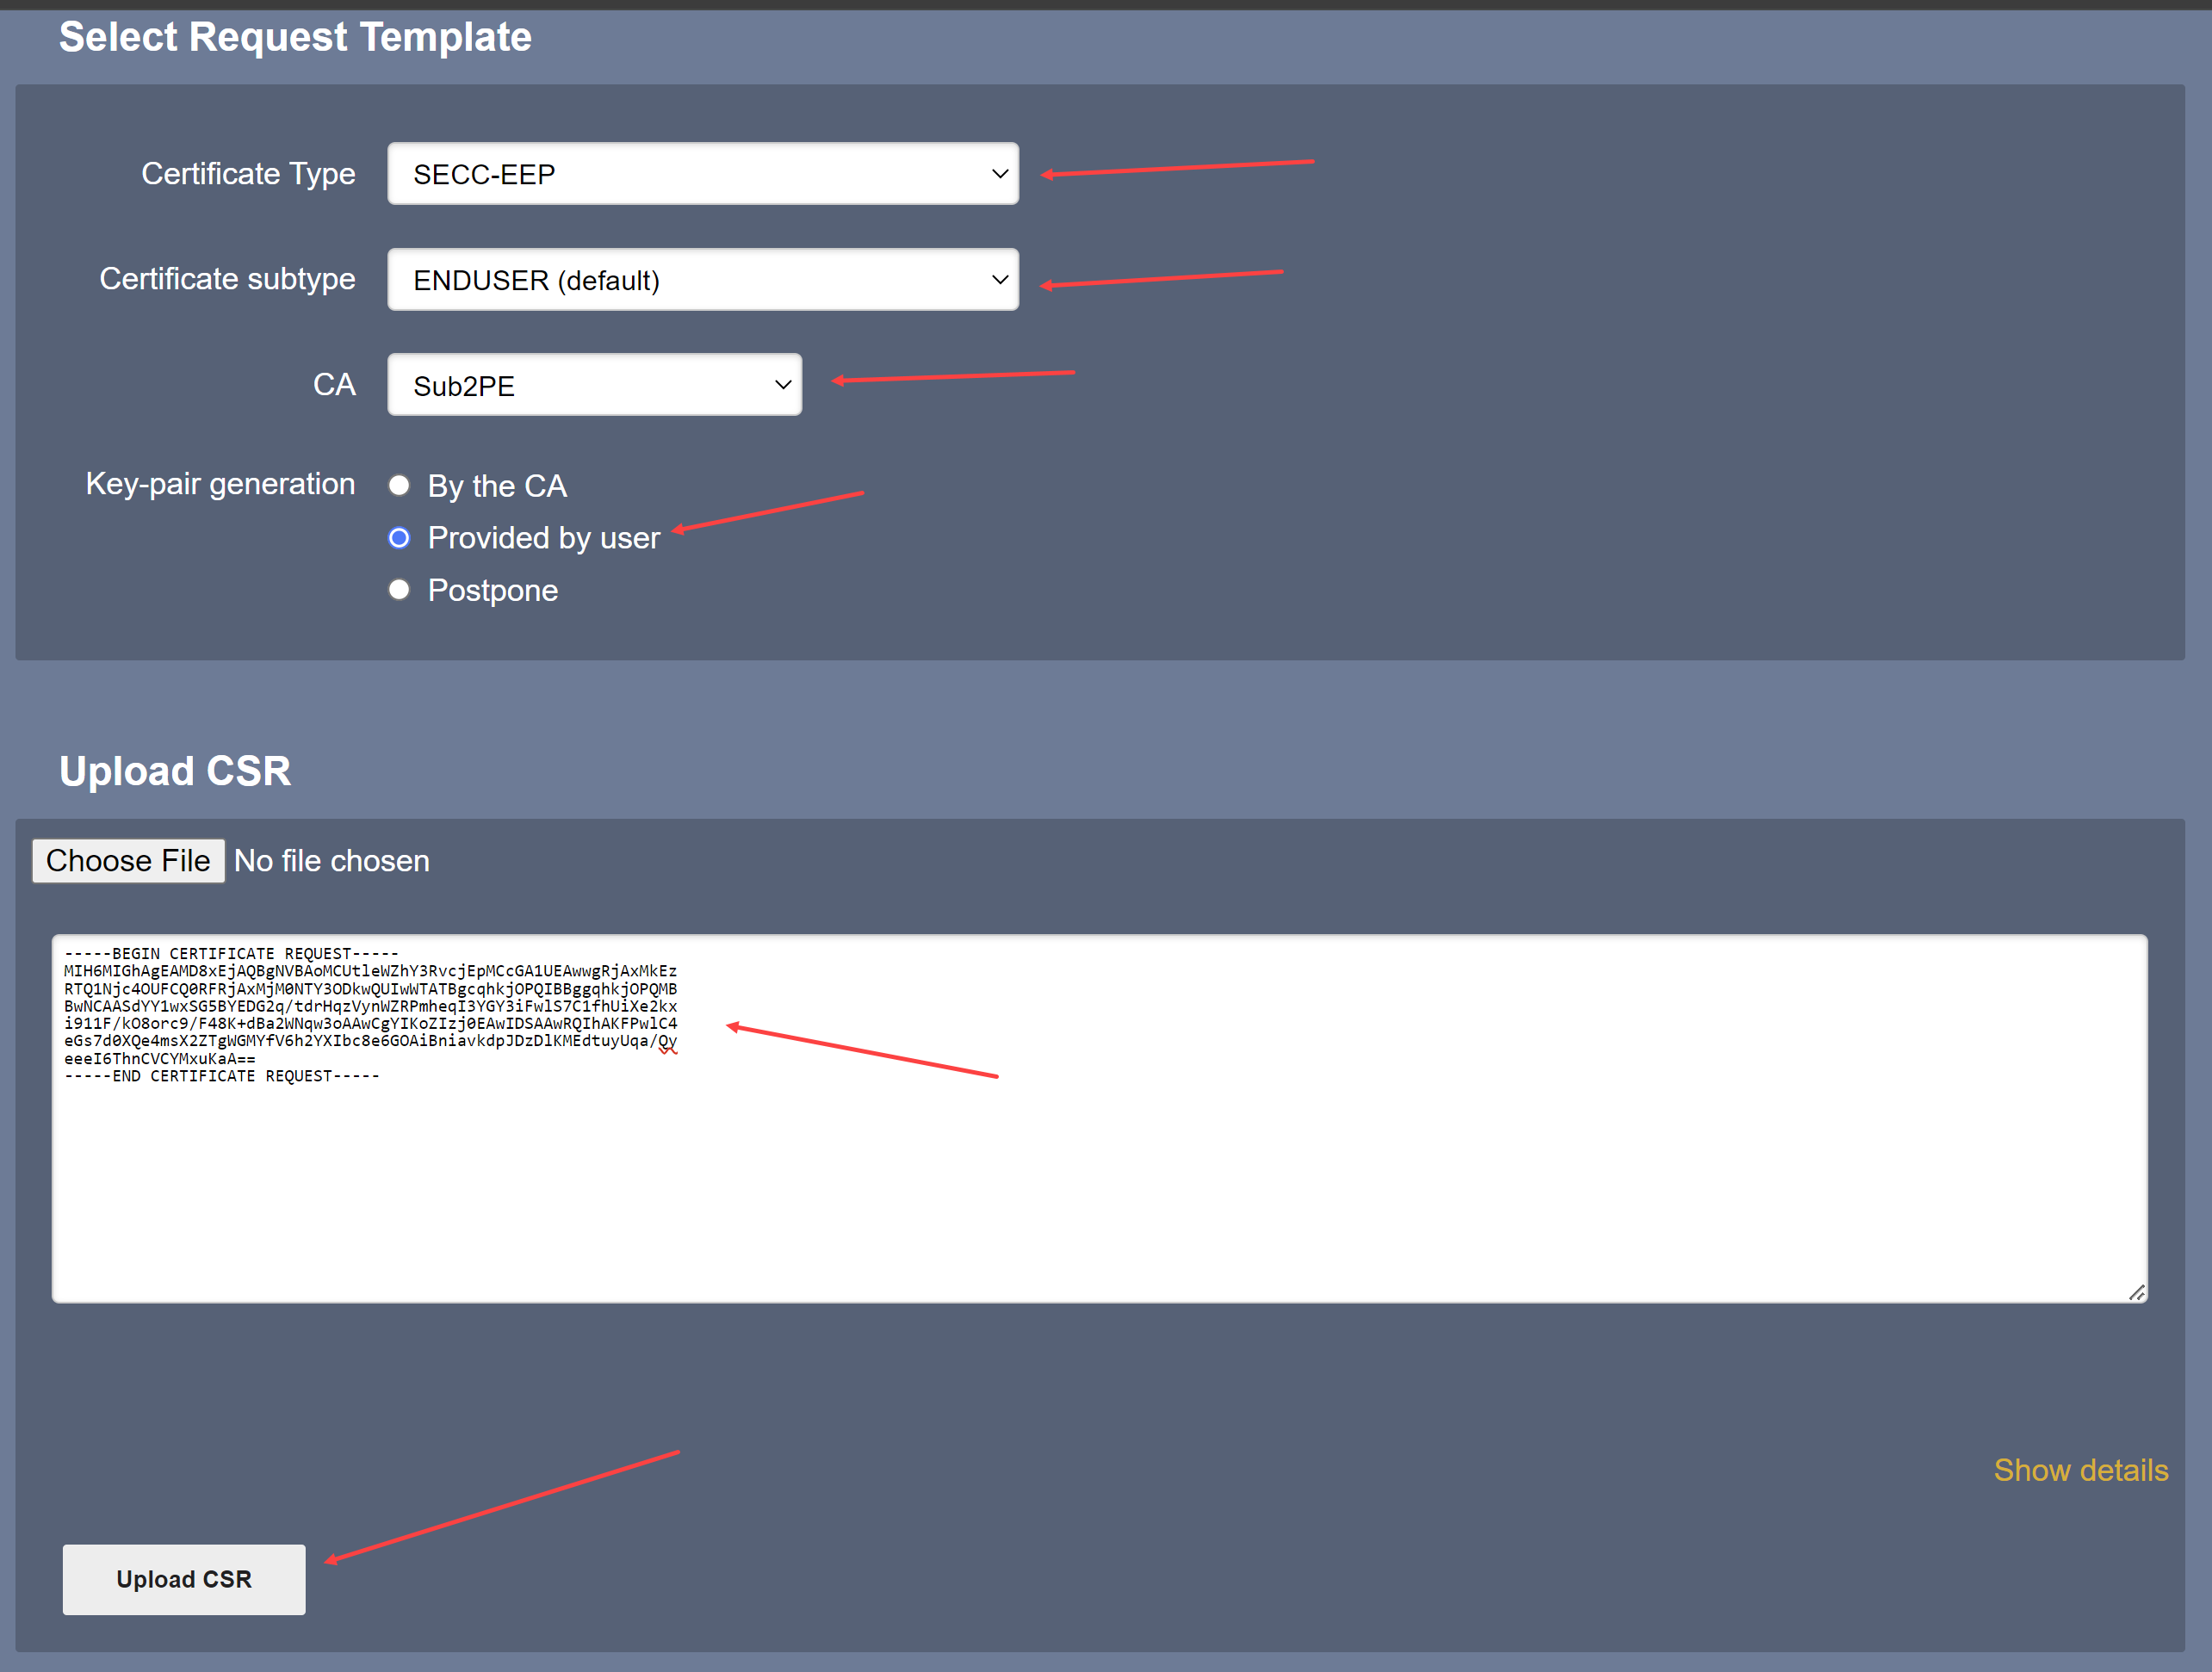Open the Certificate Type dropdown
The image size is (2212, 1672).
click(x=702, y=174)
